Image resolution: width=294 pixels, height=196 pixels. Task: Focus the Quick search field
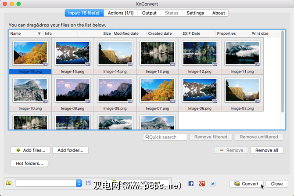click(165, 137)
